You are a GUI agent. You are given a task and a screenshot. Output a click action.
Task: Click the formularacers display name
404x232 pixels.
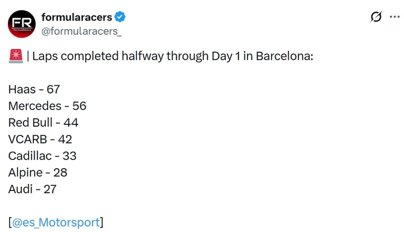point(76,17)
